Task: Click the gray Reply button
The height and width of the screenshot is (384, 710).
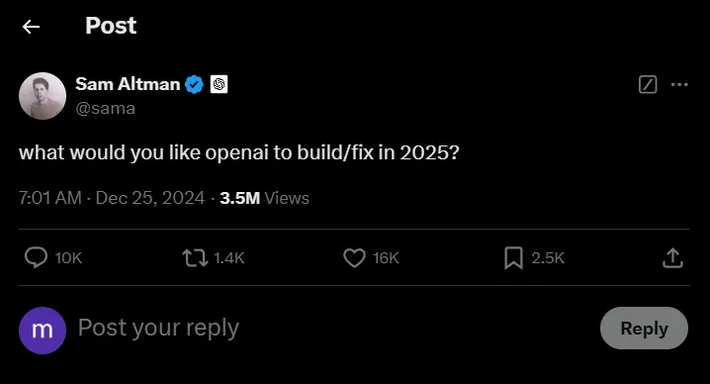Action: tap(644, 329)
